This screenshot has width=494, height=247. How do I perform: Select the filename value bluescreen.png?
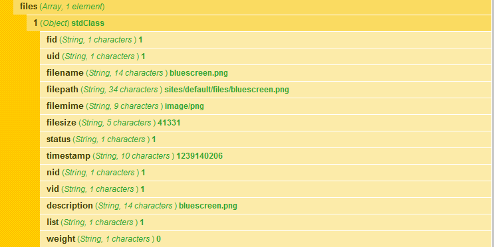pyautogui.click(x=199, y=73)
